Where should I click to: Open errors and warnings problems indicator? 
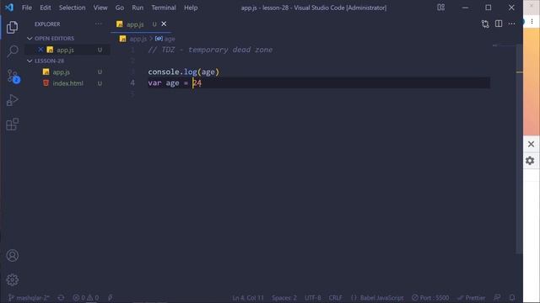[86, 297]
